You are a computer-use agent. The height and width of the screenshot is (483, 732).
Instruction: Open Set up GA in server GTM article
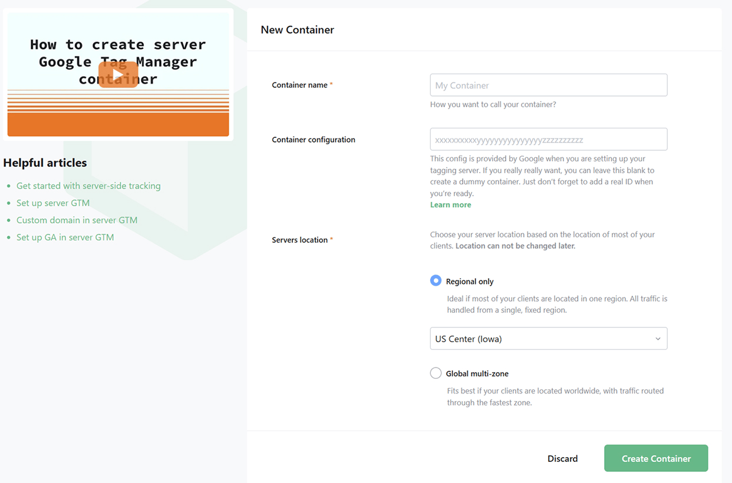pos(65,237)
